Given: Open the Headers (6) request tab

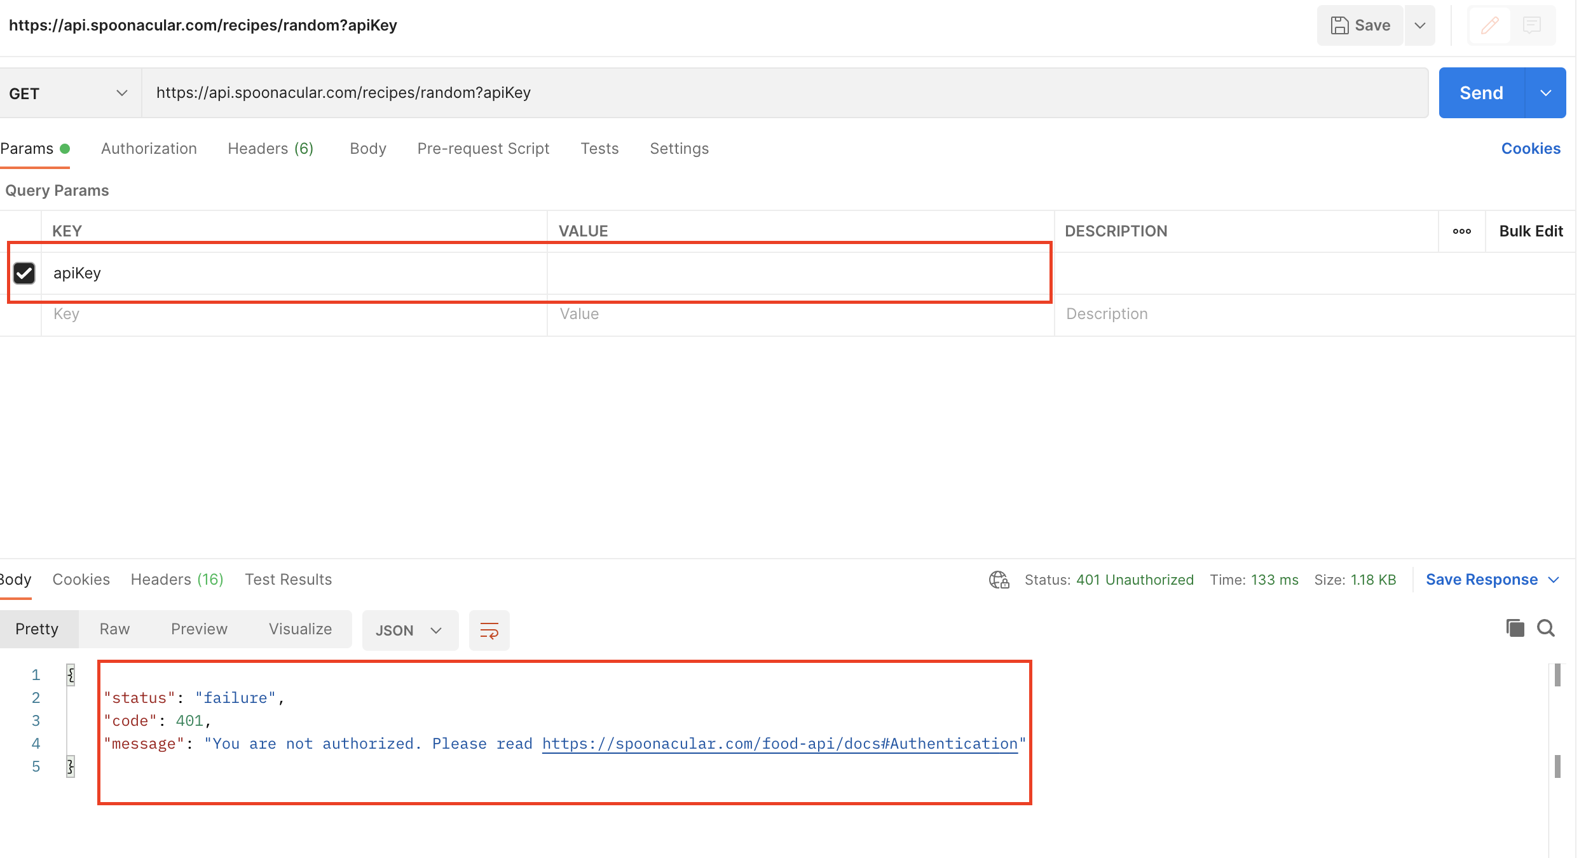Looking at the screenshot, I should point(271,149).
